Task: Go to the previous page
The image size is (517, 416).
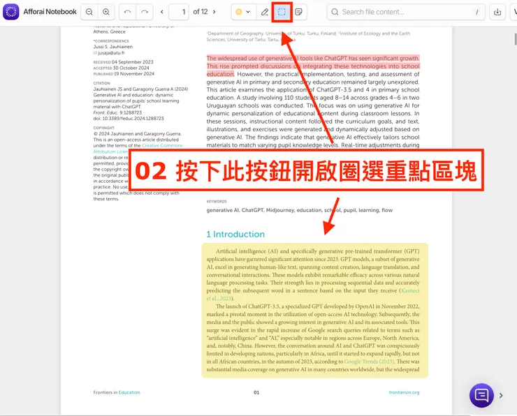Action: point(162,12)
